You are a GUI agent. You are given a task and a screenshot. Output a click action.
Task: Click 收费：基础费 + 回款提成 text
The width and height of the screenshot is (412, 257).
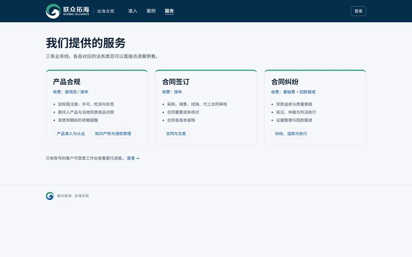pyautogui.click(x=293, y=92)
